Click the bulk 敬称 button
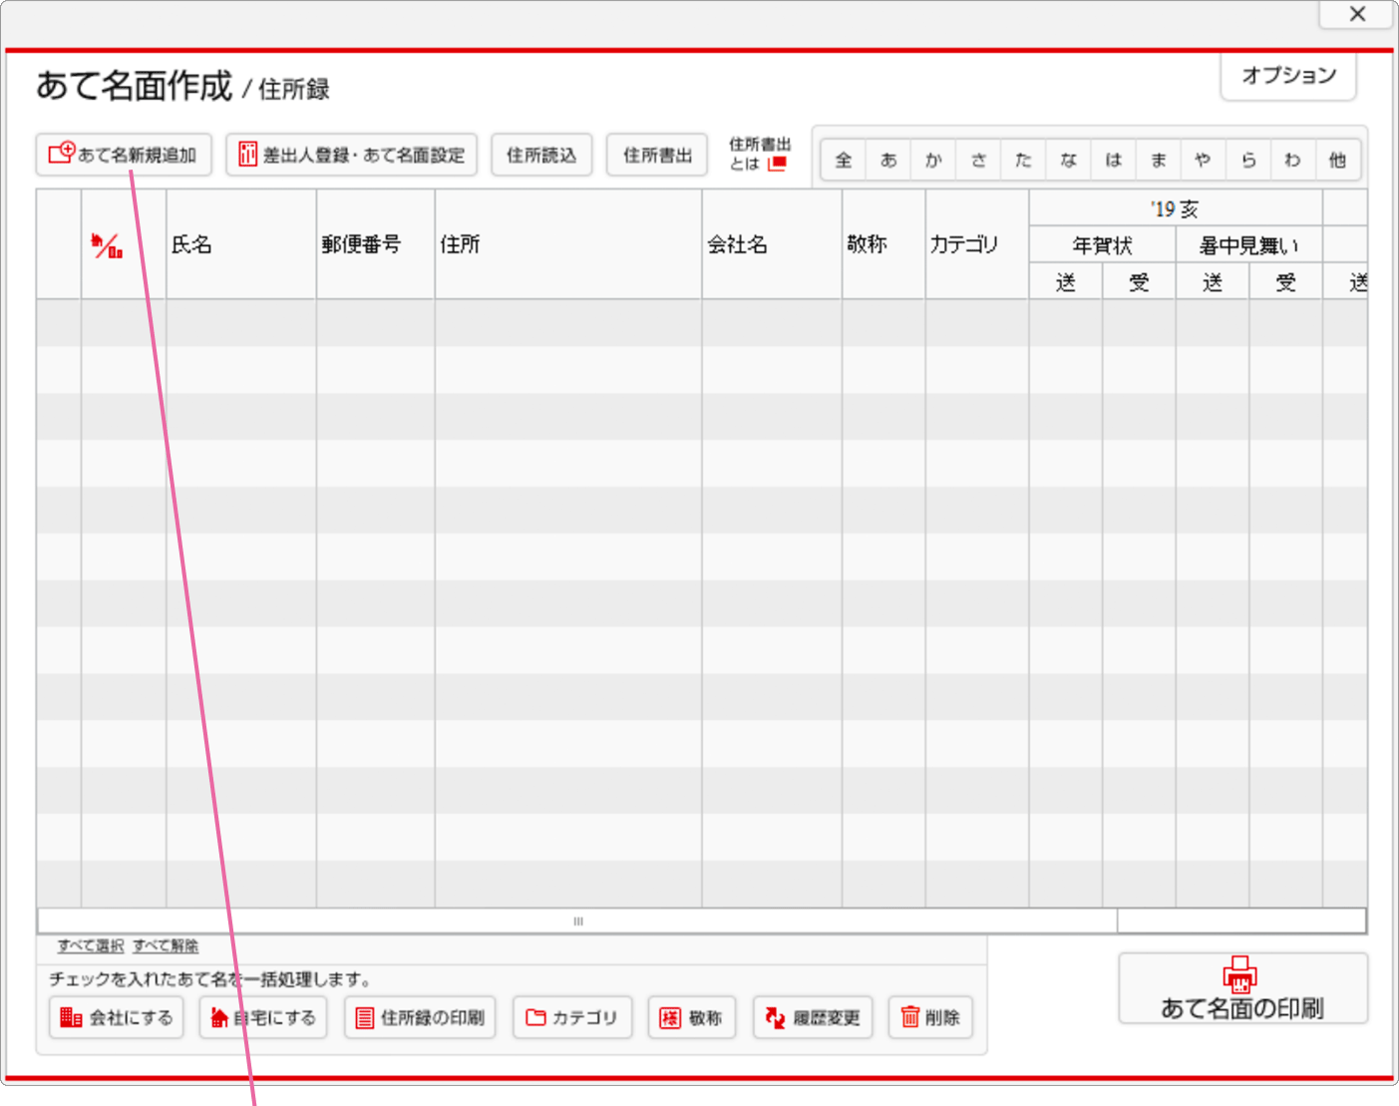Image resolution: width=1399 pixels, height=1106 pixels. 691,1017
